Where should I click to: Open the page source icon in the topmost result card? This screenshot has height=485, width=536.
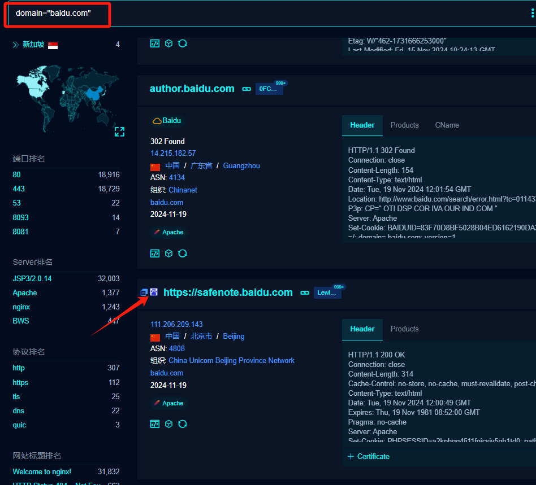[155, 43]
